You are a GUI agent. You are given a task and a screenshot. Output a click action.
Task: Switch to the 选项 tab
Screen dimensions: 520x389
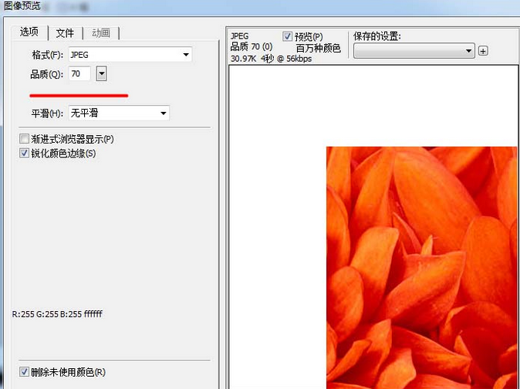point(29,32)
